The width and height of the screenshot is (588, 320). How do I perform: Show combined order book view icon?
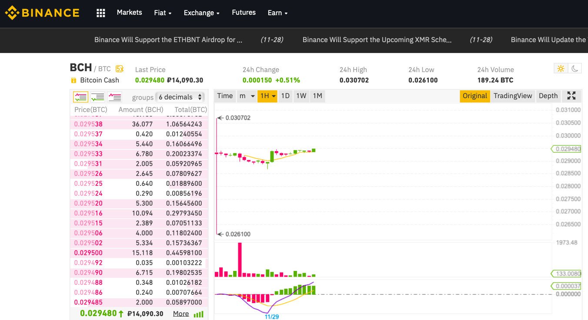tap(81, 97)
